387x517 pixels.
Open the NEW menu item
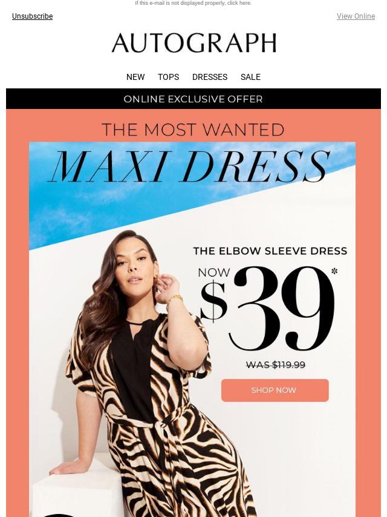click(x=135, y=77)
